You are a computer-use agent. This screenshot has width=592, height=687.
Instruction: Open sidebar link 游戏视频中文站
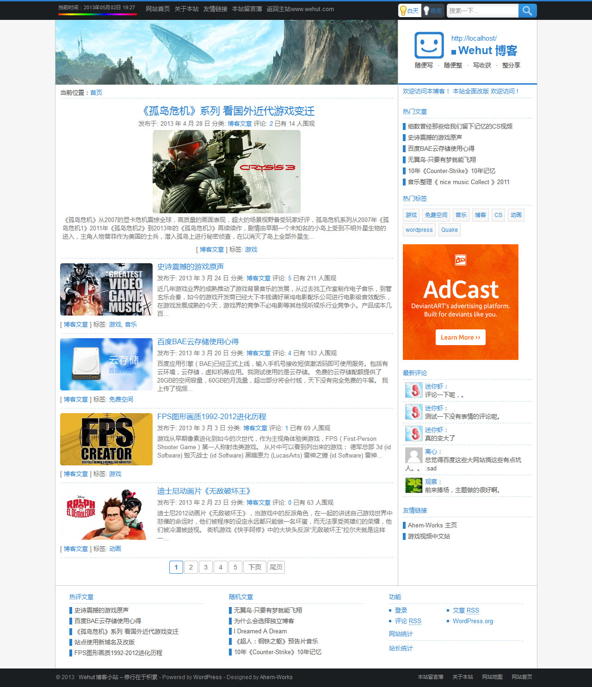(x=429, y=536)
